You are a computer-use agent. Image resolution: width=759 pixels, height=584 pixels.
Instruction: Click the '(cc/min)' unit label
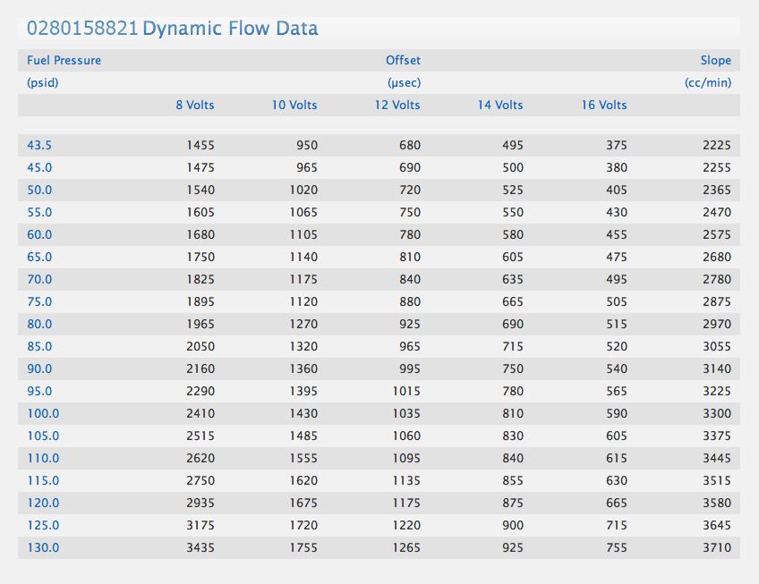point(708,83)
